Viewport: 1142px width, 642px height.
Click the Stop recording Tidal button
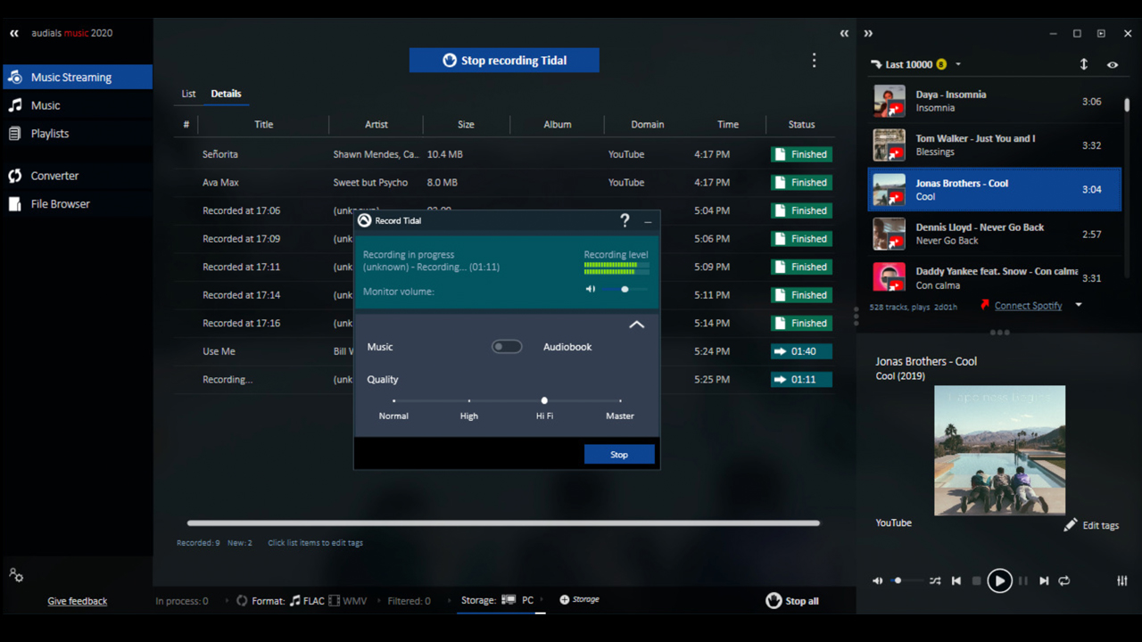(x=504, y=61)
